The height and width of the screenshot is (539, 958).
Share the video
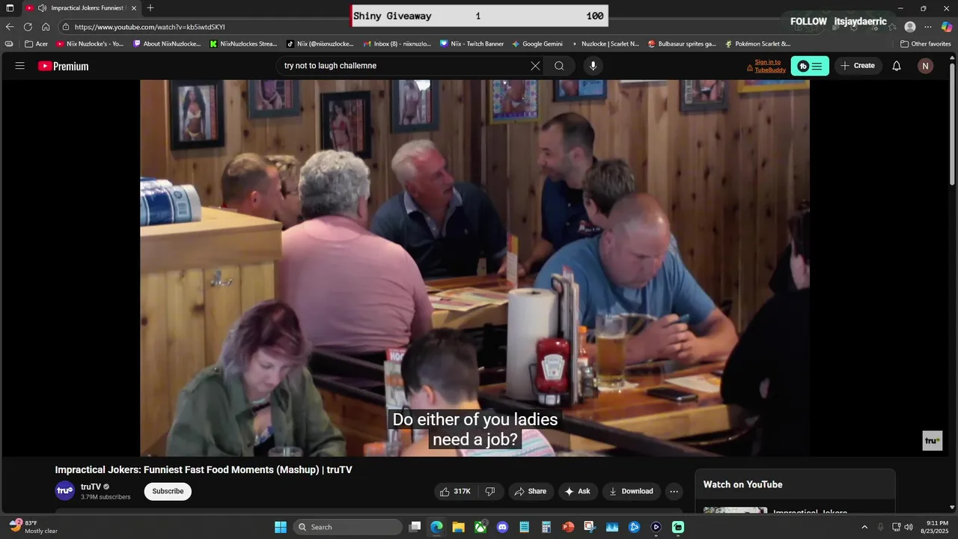click(531, 491)
